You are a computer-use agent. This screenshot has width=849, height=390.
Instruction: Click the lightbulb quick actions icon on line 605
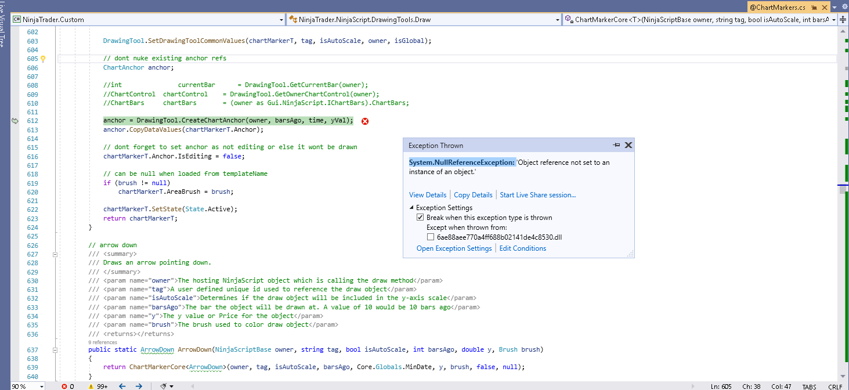(x=43, y=59)
